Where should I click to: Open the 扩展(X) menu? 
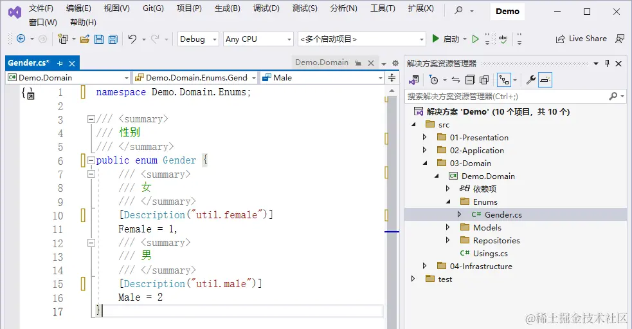click(420, 8)
